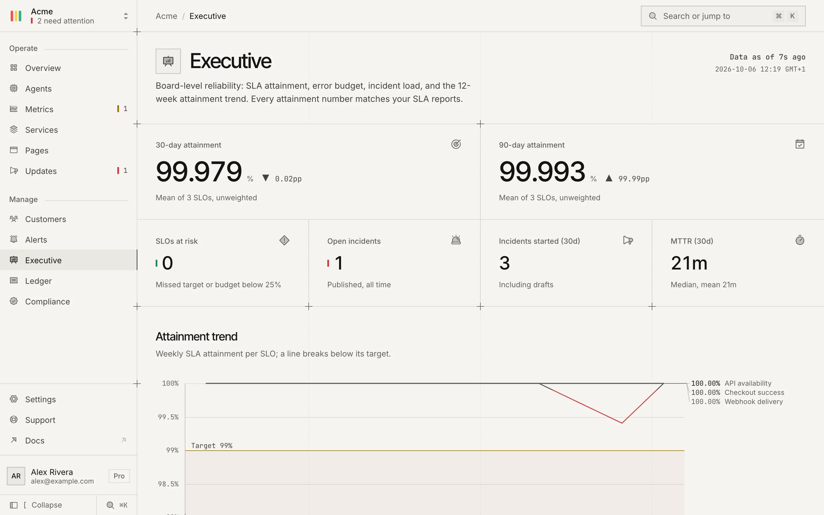The height and width of the screenshot is (515, 824).
Task: Click the Ledger icon in sidebar
Action: pos(14,281)
